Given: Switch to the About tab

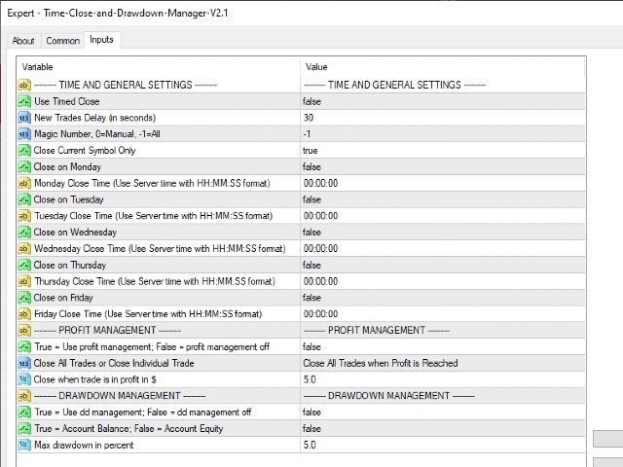Looking at the screenshot, I should pyautogui.click(x=23, y=41).
